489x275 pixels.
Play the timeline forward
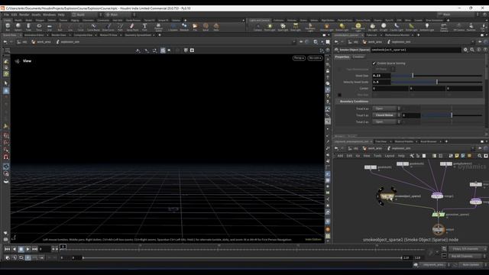coord(28,249)
